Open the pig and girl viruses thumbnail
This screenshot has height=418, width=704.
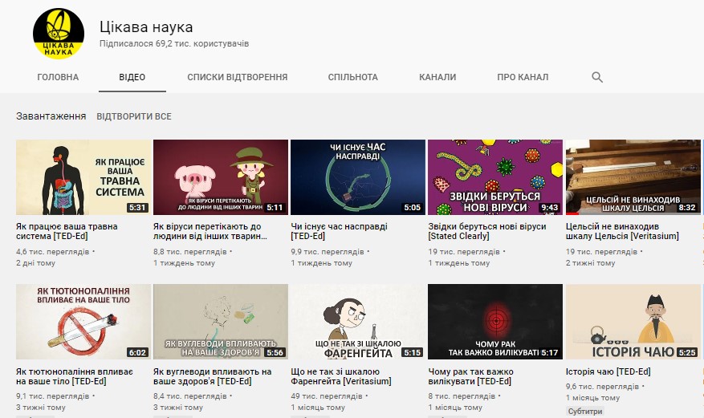221,177
